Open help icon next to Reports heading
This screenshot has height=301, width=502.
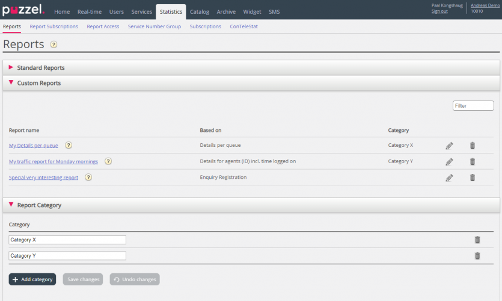[x=54, y=45]
